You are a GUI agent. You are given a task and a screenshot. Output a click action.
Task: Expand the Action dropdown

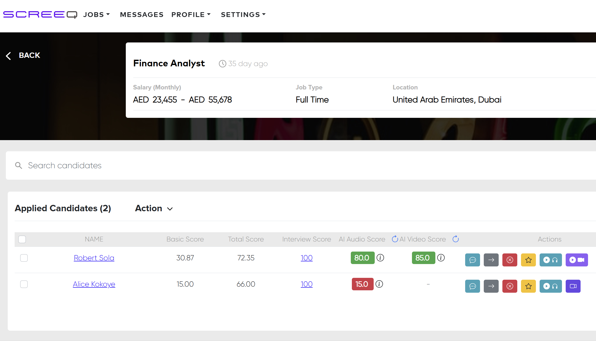[154, 208]
